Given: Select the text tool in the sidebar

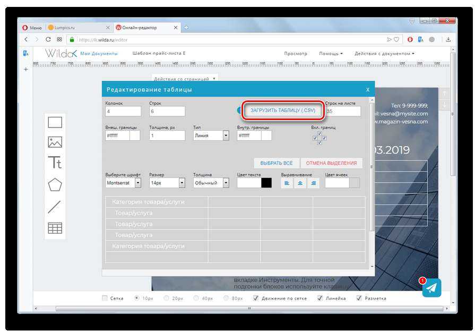Looking at the screenshot, I should (x=55, y=163).
